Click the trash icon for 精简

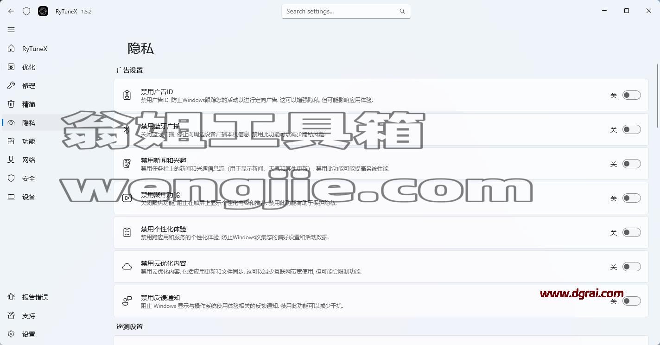(11, 104)
